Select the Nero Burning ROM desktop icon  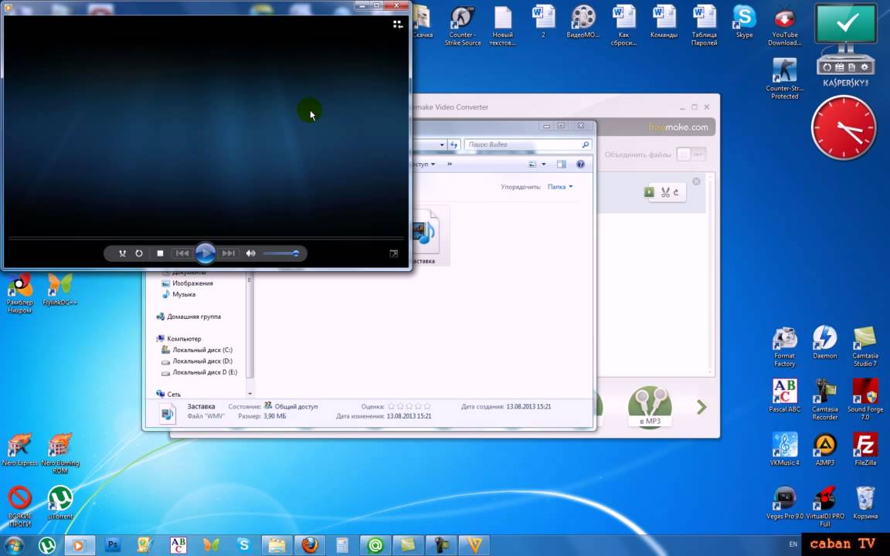coord(60,453)
